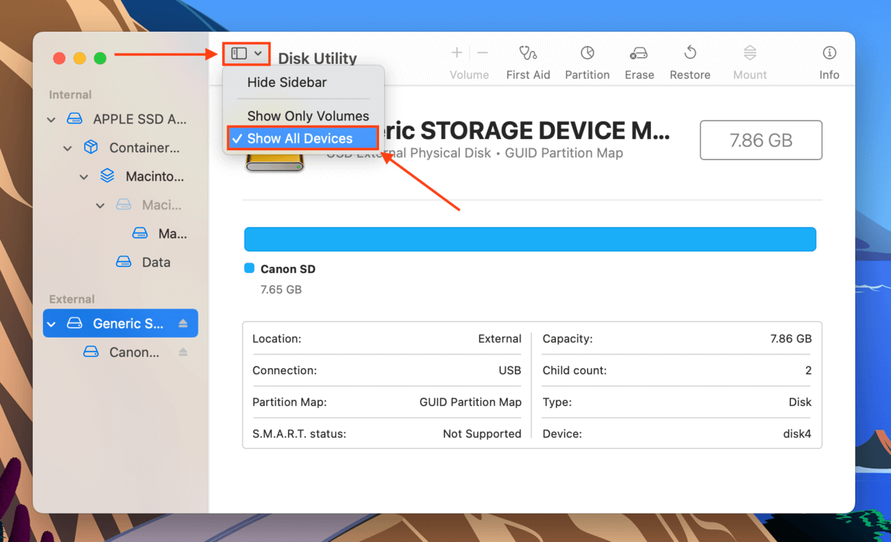This screenshot has width=891, height=542.
Task: Select APPLE SSD A... in sidebar
Action: click(120, 119)
